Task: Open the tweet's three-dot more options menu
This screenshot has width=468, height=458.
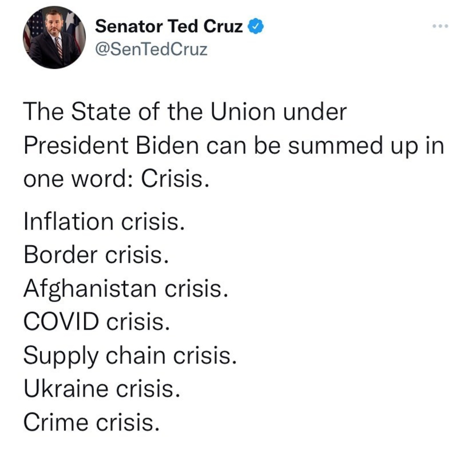Action: click(x=438, y=26)
